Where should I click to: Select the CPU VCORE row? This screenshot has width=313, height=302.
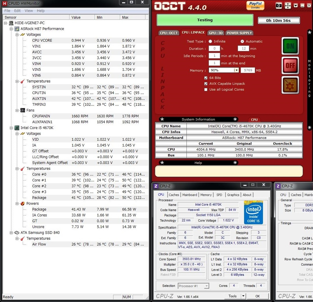[90, 40]
